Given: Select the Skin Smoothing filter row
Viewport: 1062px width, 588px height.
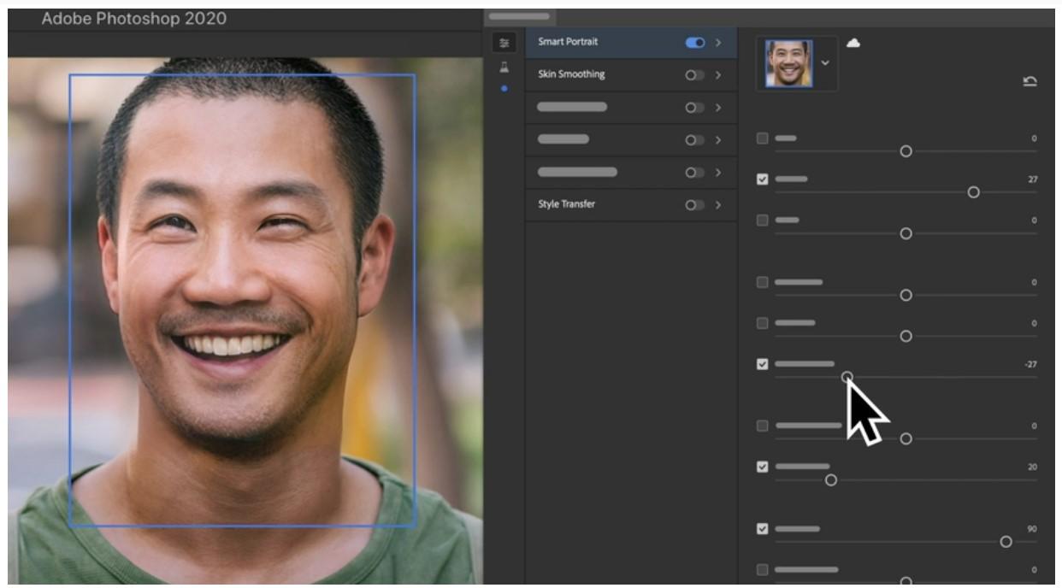Looking at the screenshot, I should click(631, 75).
